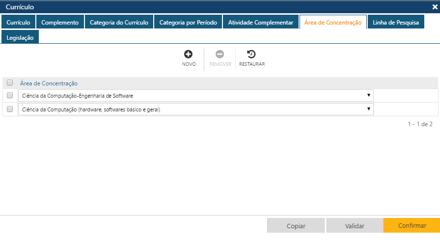The width and height of the screenshot is (440, 243).
Task: Open the Atividade Complementar tab
Action: 261,23
